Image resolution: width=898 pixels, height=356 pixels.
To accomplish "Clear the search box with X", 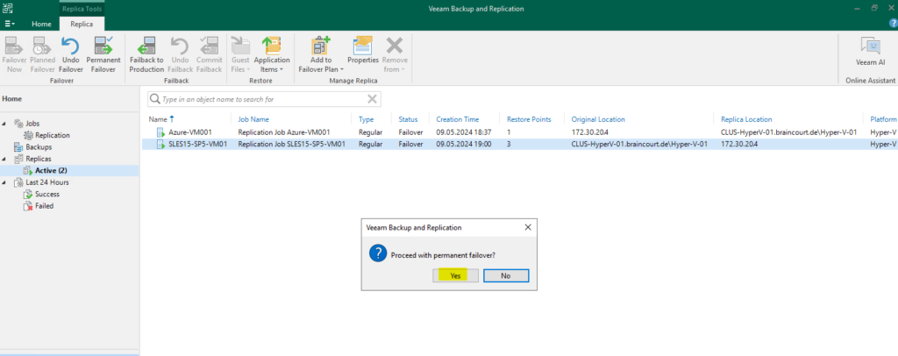I will point(372,99).
